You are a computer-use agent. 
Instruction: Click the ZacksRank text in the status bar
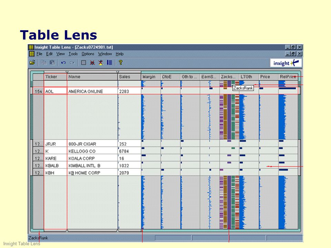tap(38, 238)
